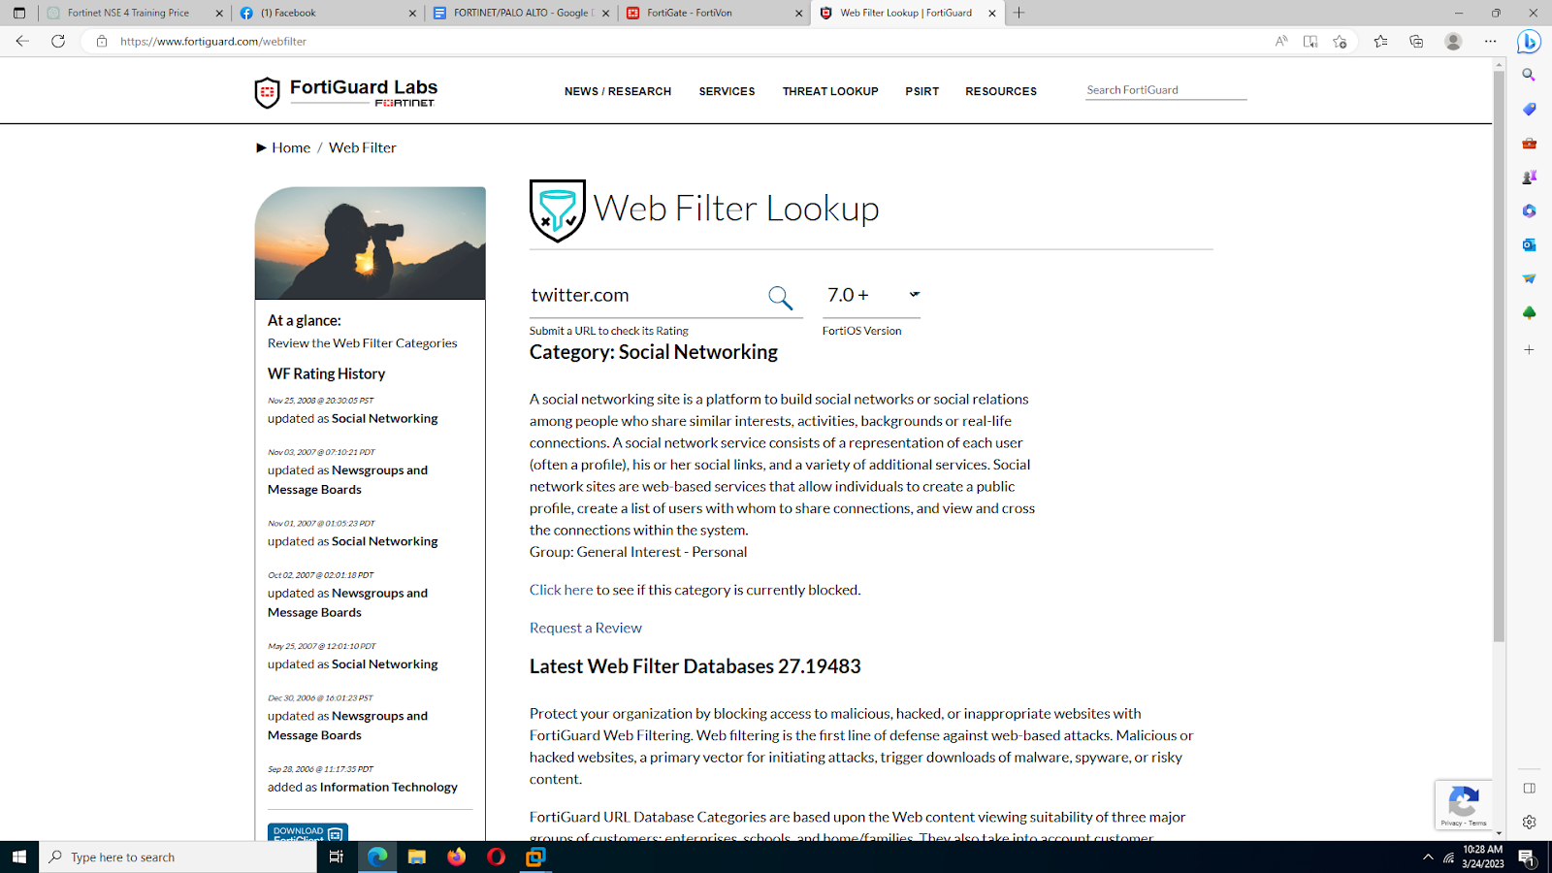Open the sidebar green tree icon

[x=1529, y=312]
